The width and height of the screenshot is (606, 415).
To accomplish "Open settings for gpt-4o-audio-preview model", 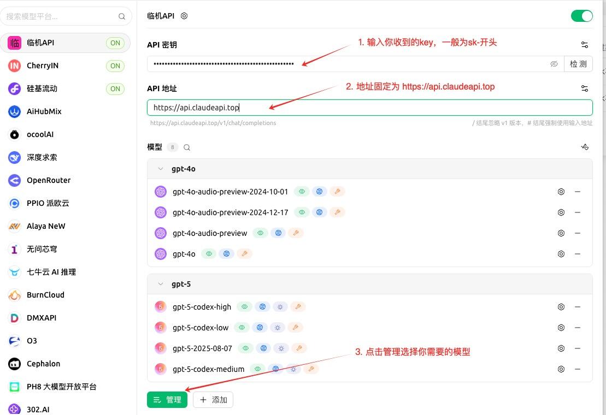I will point(561,233).
